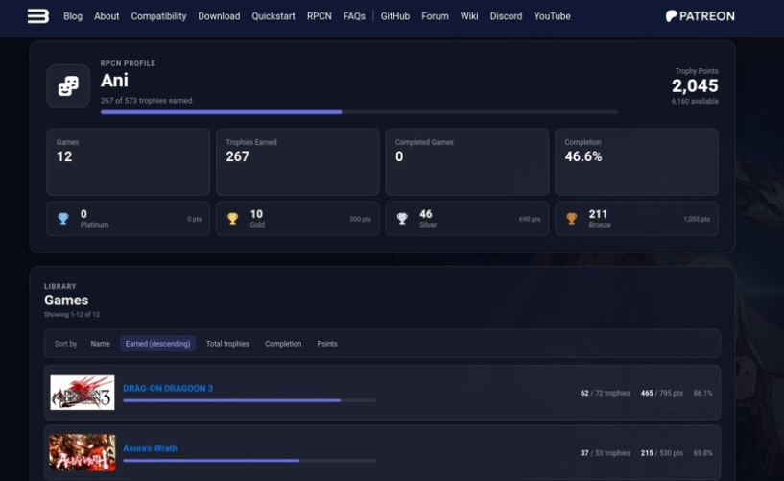
Task: Open the Quickstart guide
Action: click(273, 16)
